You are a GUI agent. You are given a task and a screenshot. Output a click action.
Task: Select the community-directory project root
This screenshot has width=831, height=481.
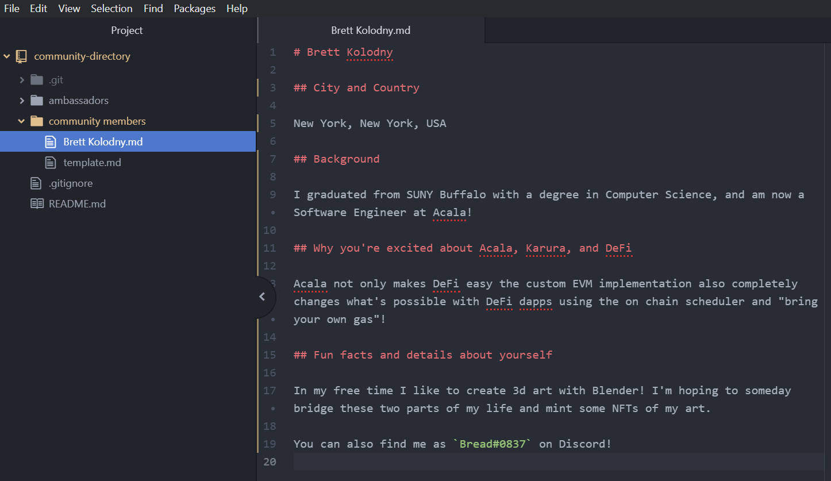(82, 56)
